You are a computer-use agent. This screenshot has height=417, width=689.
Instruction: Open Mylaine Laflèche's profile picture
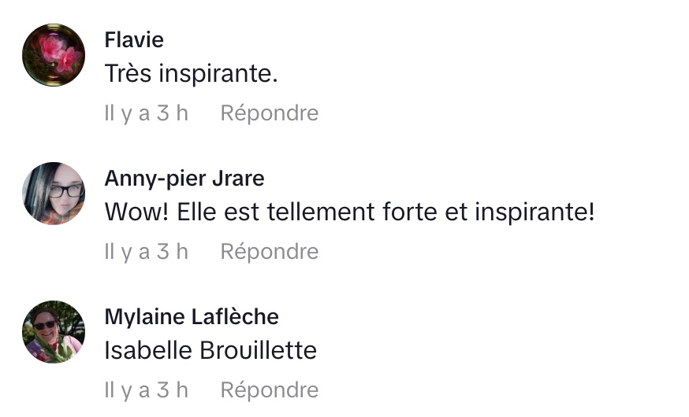(54, 332)
